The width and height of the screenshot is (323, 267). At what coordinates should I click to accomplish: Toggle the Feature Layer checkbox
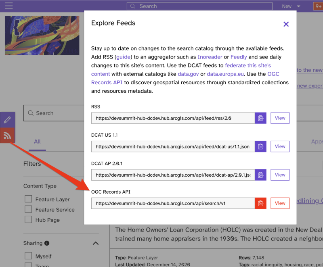(28, 199)
